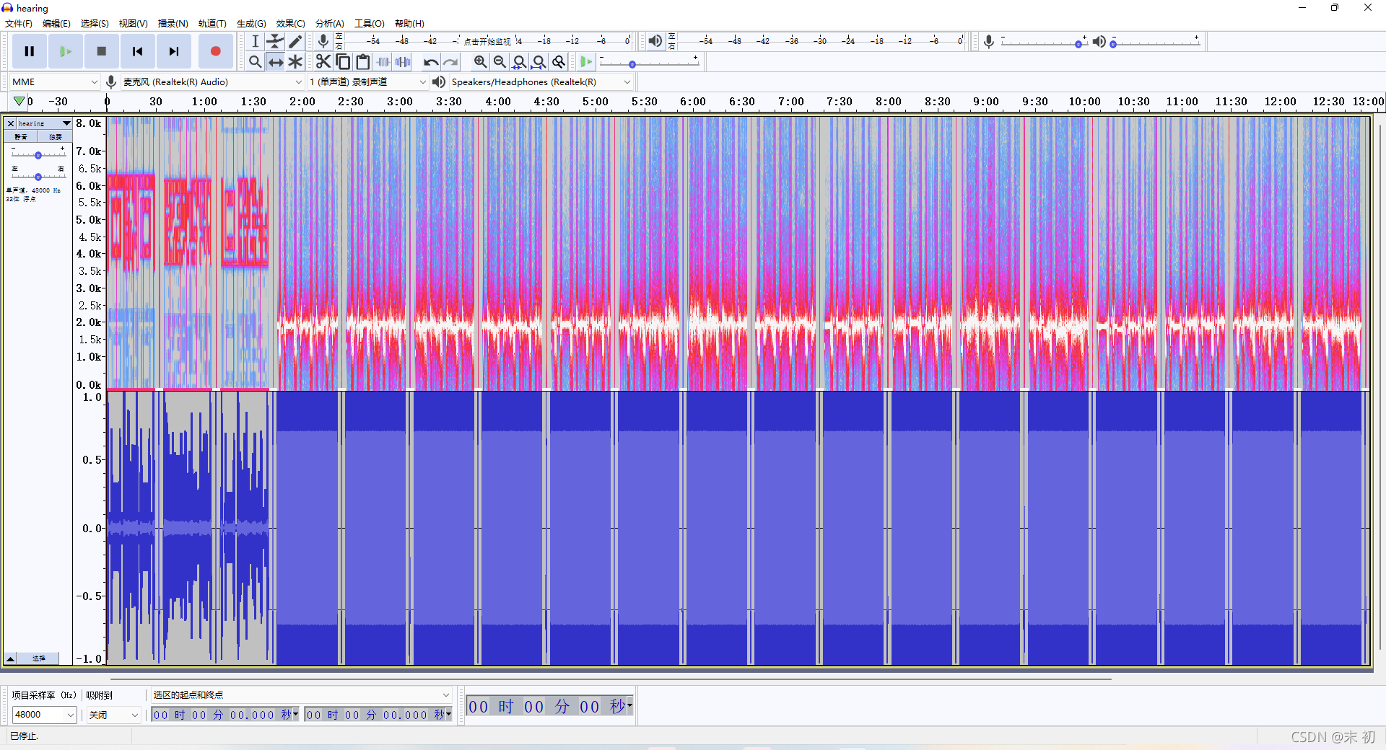Open the 帮助(H) menu
1386x750 pixels.
(409, 24)
